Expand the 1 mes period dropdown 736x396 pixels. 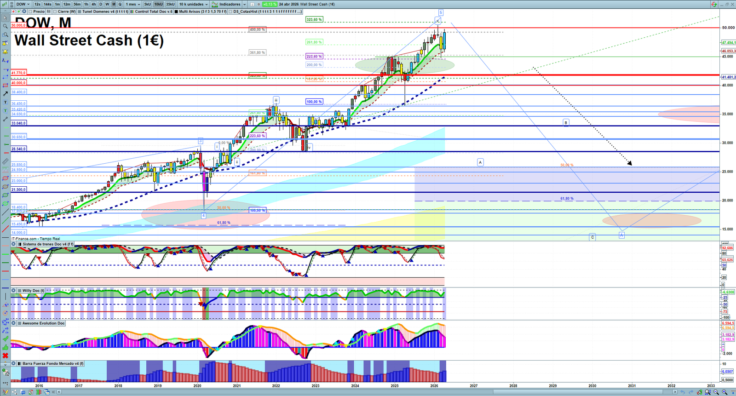pyautogui.click(x=133, y=4)
